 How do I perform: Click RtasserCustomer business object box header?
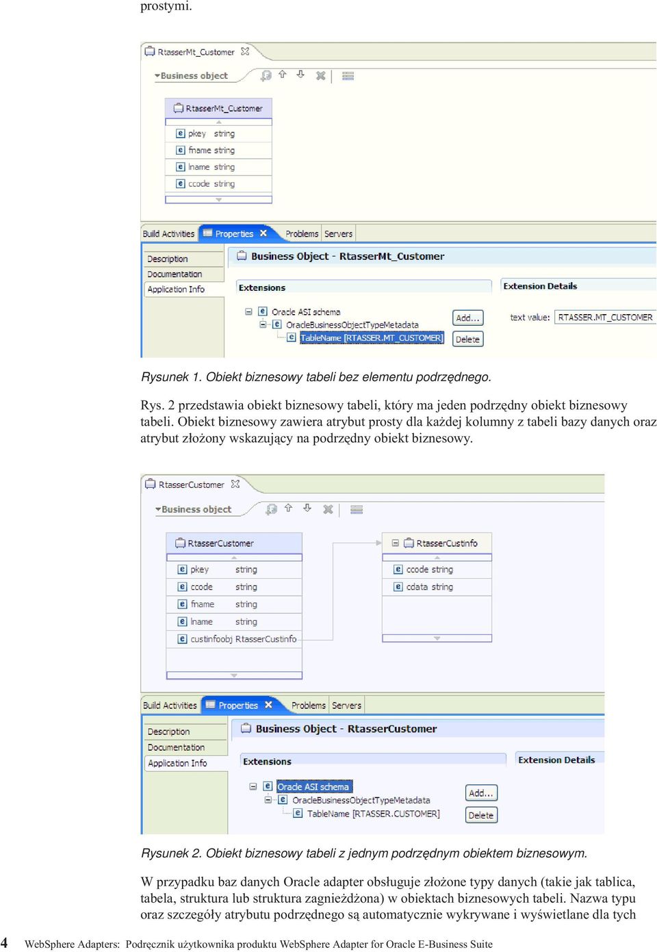coord(234,543)
